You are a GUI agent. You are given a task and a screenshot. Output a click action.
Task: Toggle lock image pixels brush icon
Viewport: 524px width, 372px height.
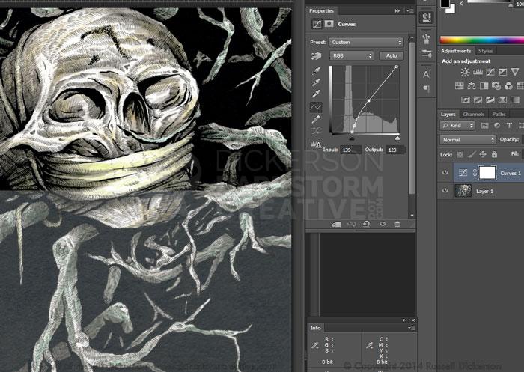point(472,154)
